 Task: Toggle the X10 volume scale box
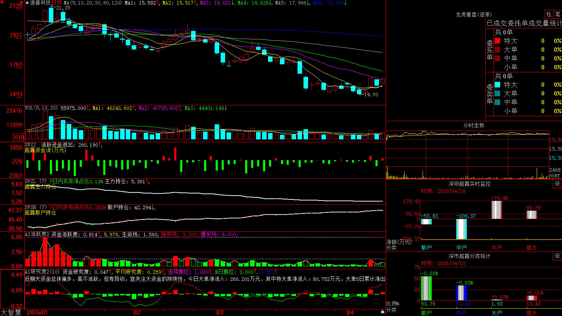click(x=19, y=137)
